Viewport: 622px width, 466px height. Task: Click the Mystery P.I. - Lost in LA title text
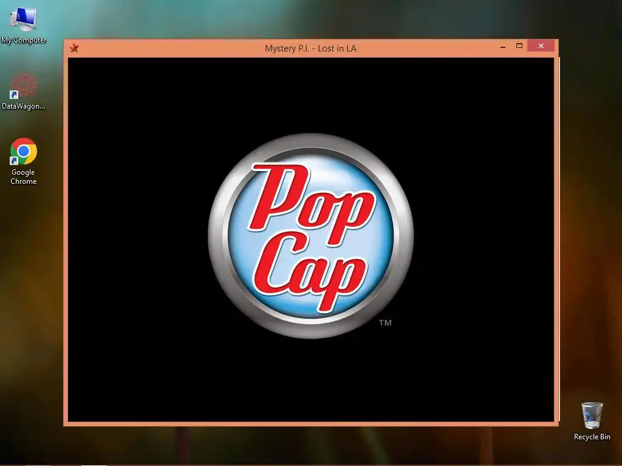(x=310, y=49)
